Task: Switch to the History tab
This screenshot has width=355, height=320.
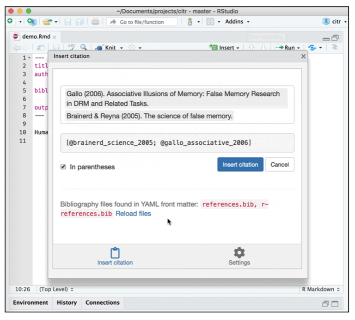Action: pos(67,303)
